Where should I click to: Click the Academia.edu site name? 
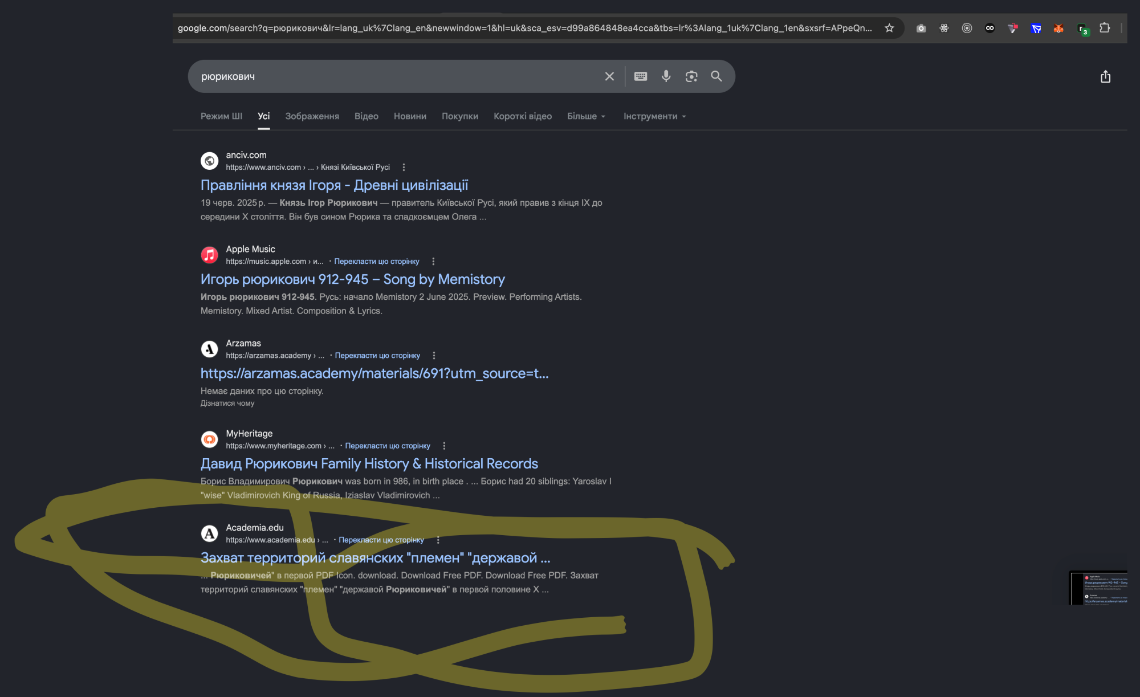(255, 528)
